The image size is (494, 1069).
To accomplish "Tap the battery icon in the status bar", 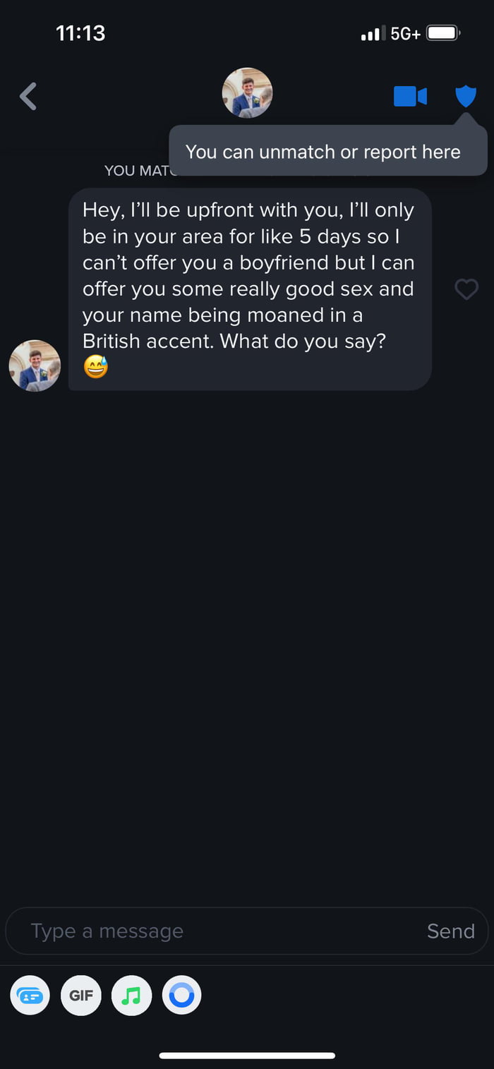I will coord(444,33).
